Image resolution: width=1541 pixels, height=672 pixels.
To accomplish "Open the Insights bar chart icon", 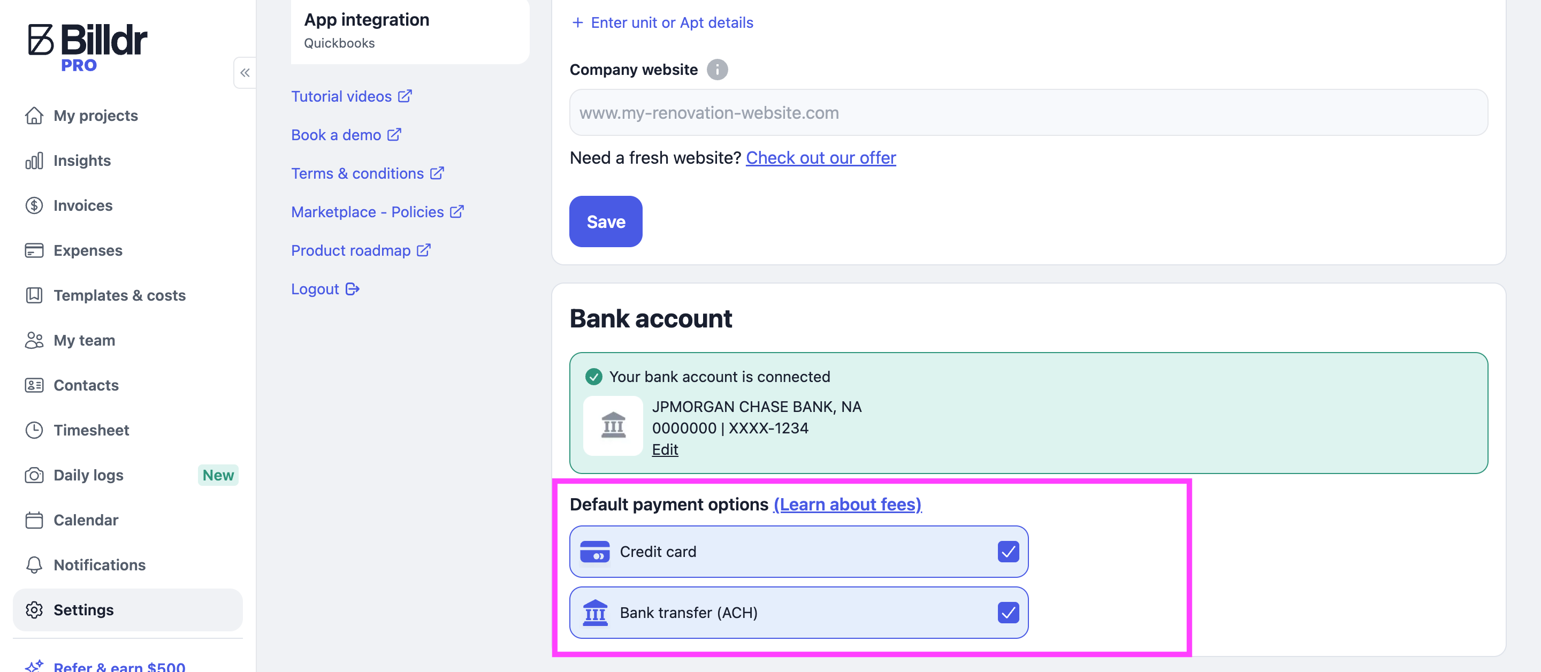I will click(x=34, y=161).
